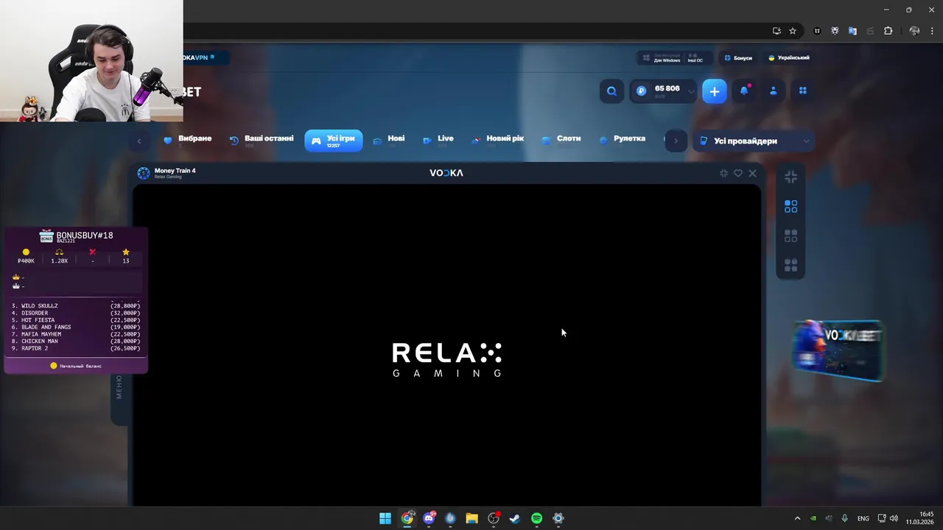The height and width of the screenshot is (530, 943).
Task: Show hidden system tray icons
Action: (797, 518)
